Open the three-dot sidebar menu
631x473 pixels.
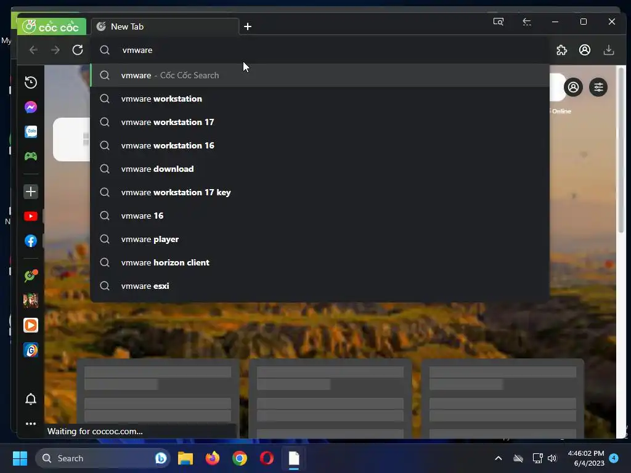pyautogui.click(x=31, y=424)
